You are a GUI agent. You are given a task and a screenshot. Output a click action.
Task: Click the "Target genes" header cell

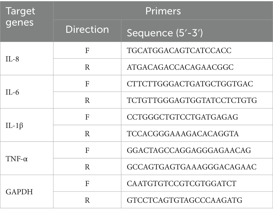click(x=21, y=17)
